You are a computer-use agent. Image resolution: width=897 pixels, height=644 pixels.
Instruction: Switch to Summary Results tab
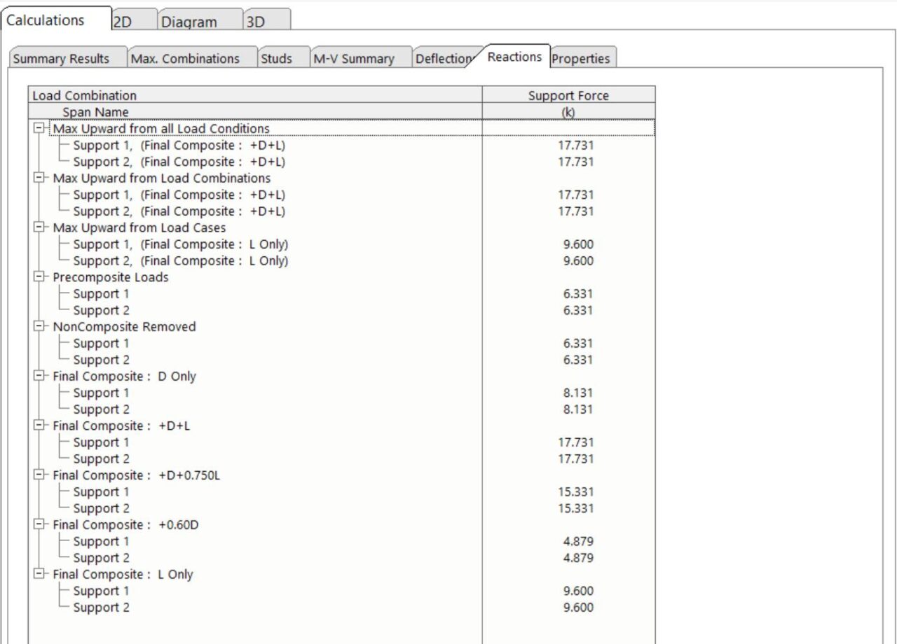61,59
